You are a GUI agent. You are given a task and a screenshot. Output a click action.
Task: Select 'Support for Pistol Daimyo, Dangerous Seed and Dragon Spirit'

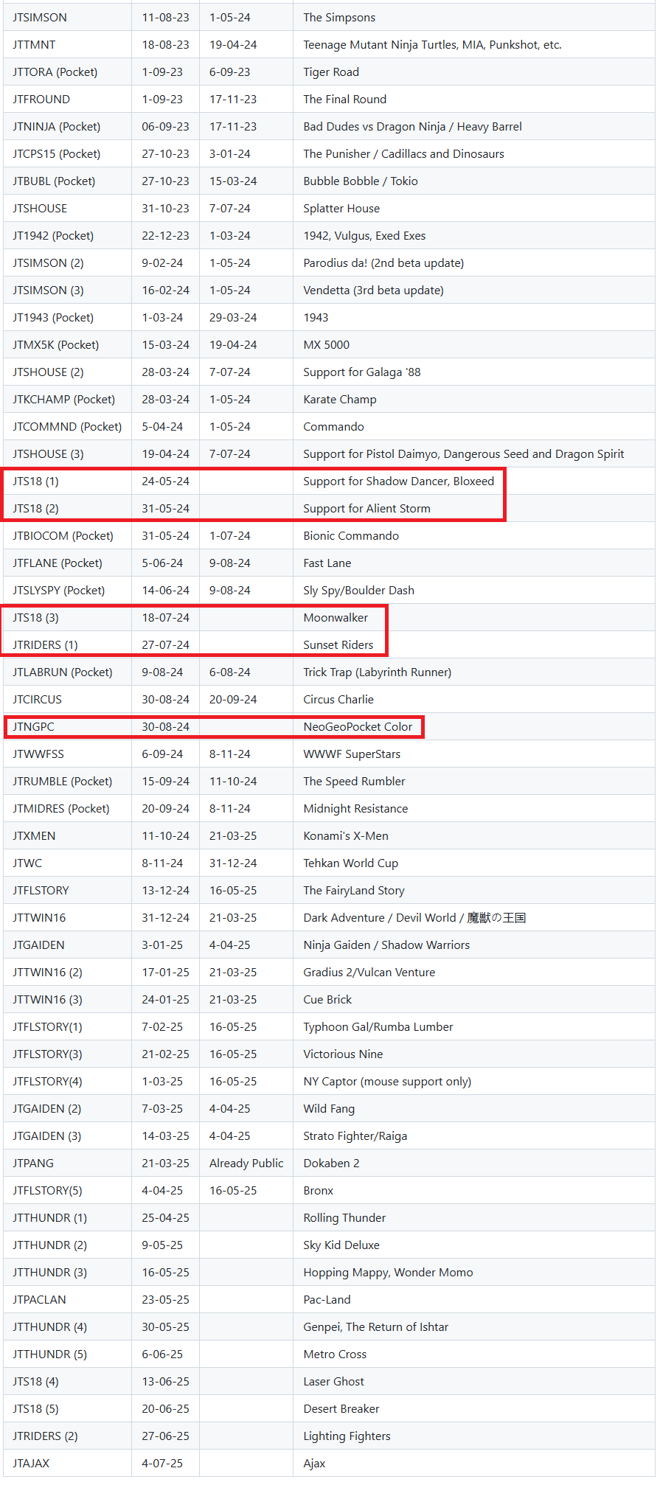(x=464, y=454)
